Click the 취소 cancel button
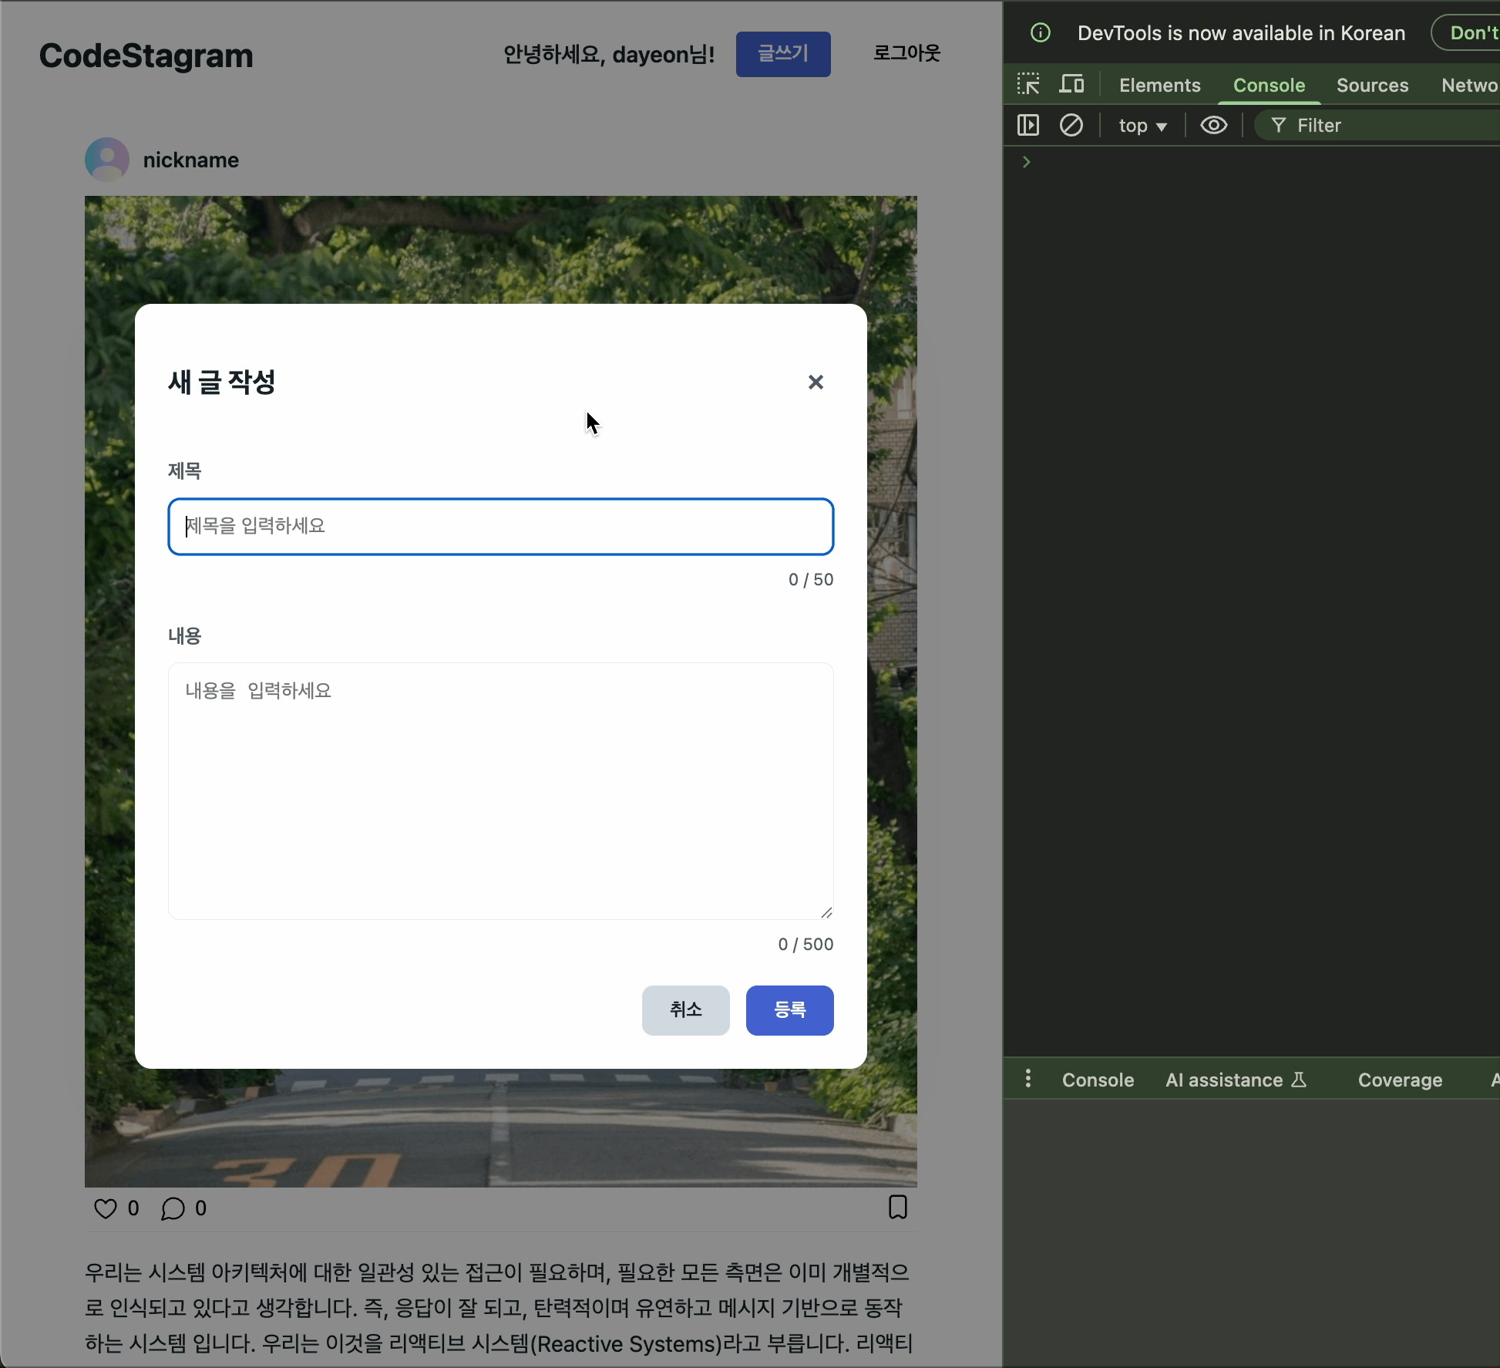The width and height of the screenshot is (1500, 1368). [685, 1010]
